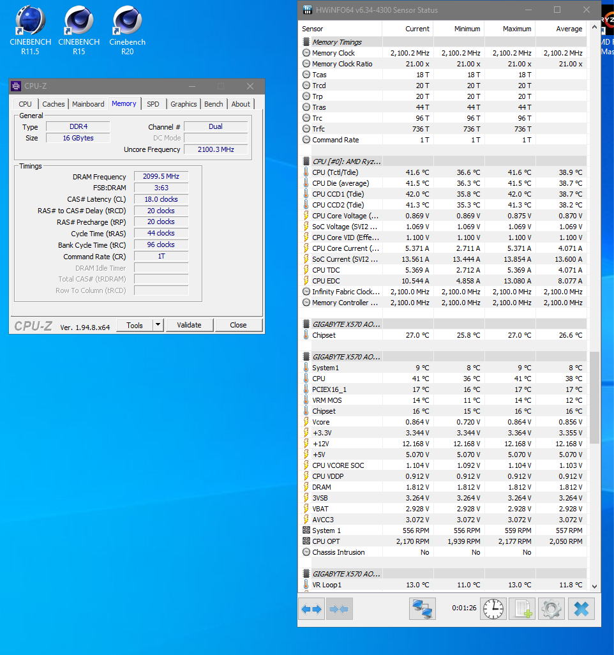
Task: Click the Minimum column header
Action: [459, 29]
